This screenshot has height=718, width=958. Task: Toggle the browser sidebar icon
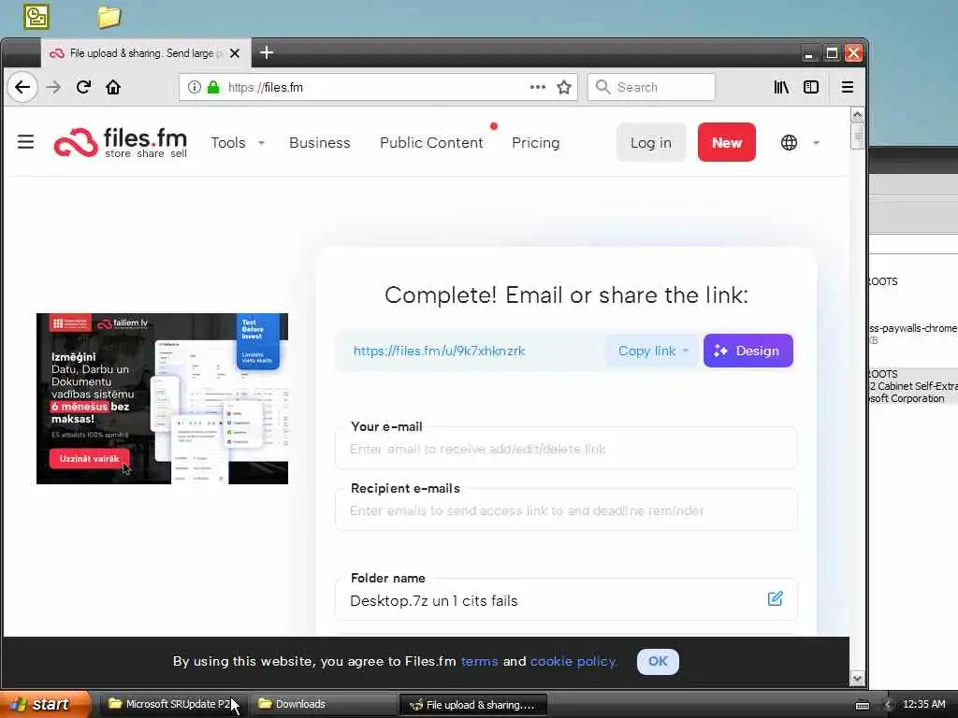tap(811, 87)
